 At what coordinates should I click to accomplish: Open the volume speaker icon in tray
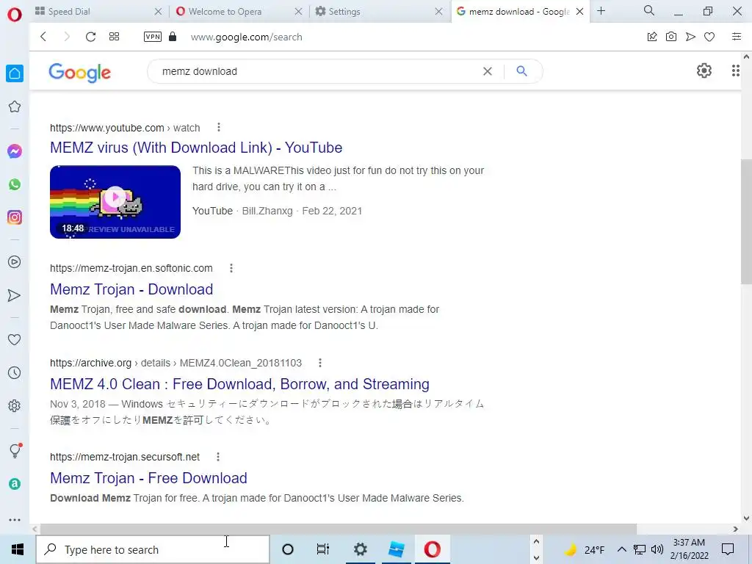657,549
